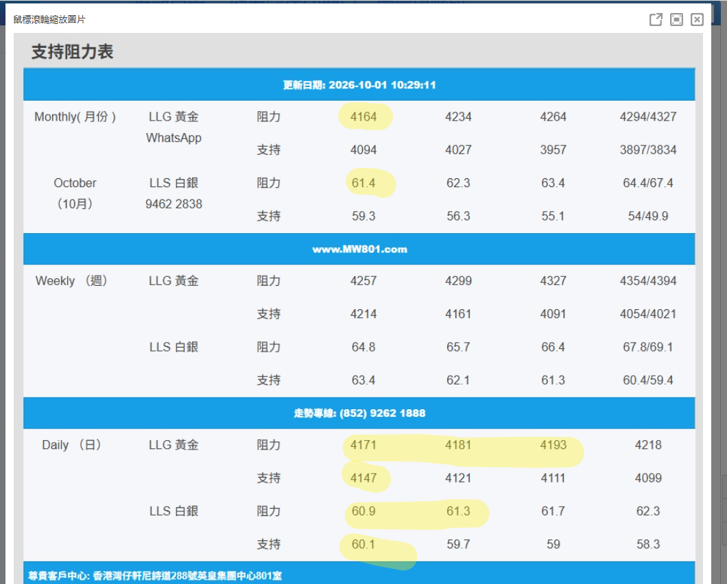Select the highlighted daily silver support 60.1

(x=363, y=544)
